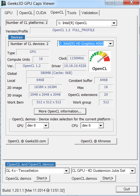140x196 pixels.
Task: Click the Geeks3D GPU Caps Viewer title
Action: (31, 3)
